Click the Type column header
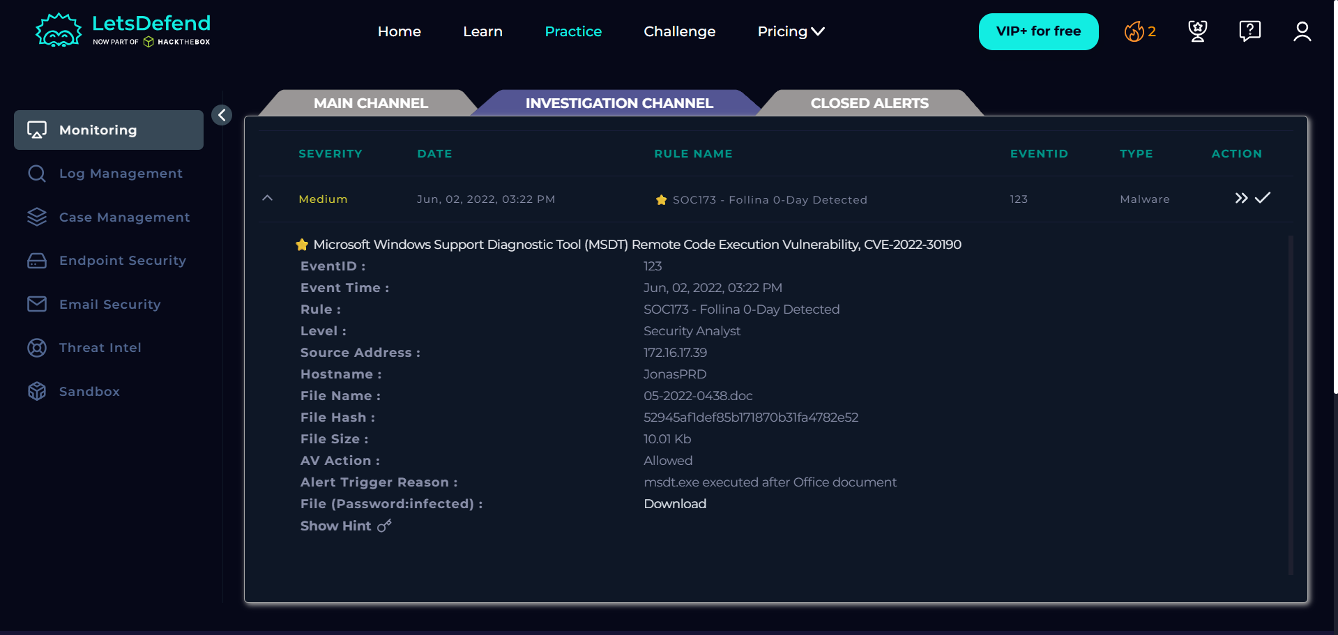This screenshot has height=635, width=1338. coord(1136,154)
